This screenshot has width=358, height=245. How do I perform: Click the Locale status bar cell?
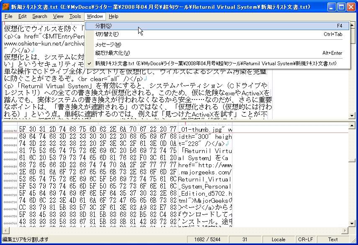tap(278, 240)
